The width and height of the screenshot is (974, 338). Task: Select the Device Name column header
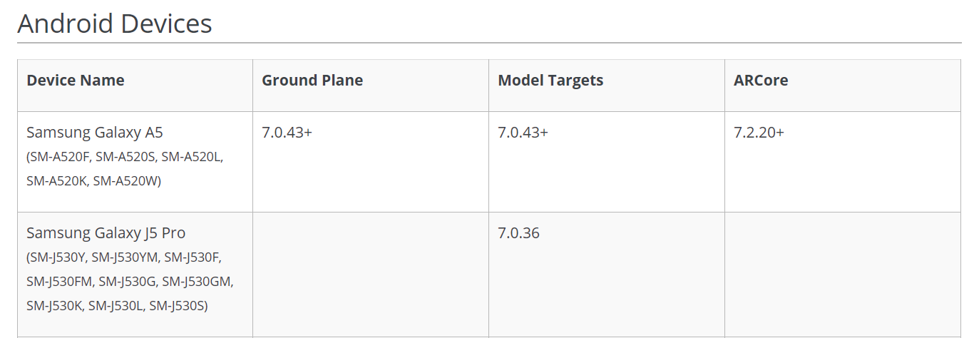point(76,81)
